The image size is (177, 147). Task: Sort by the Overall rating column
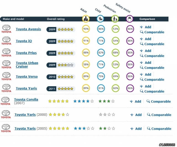click(x=56, y=19)
